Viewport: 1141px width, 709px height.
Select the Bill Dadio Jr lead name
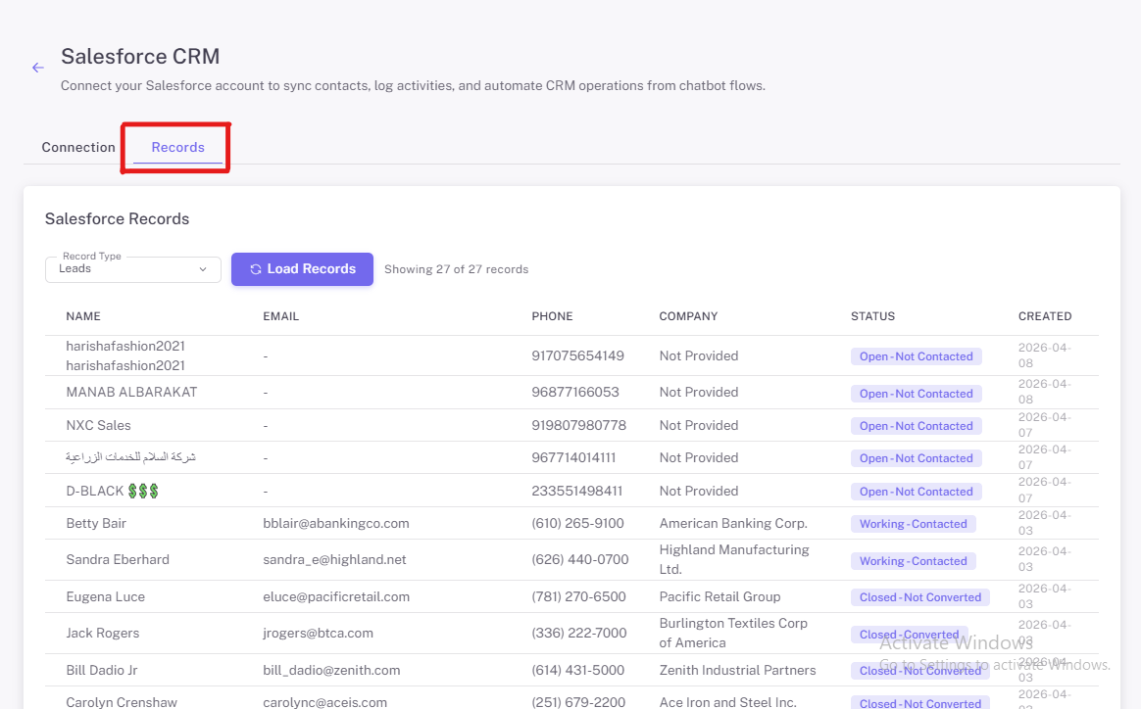(x=102, y=671)
